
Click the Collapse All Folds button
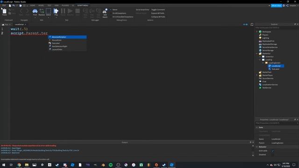[158, 17]
